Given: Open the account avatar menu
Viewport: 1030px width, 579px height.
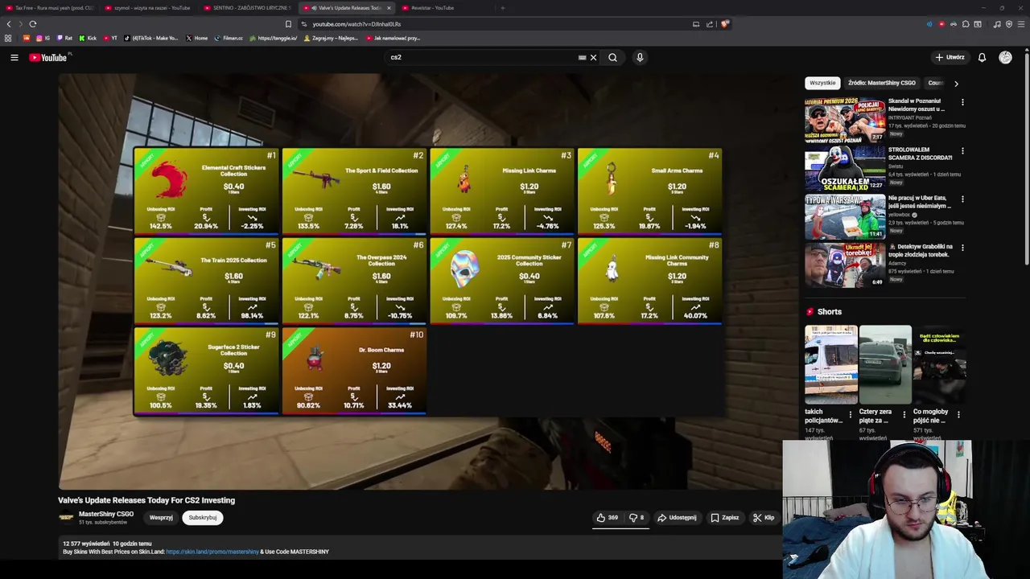Looking at the screenshot, I should (x=1005, y=57).
